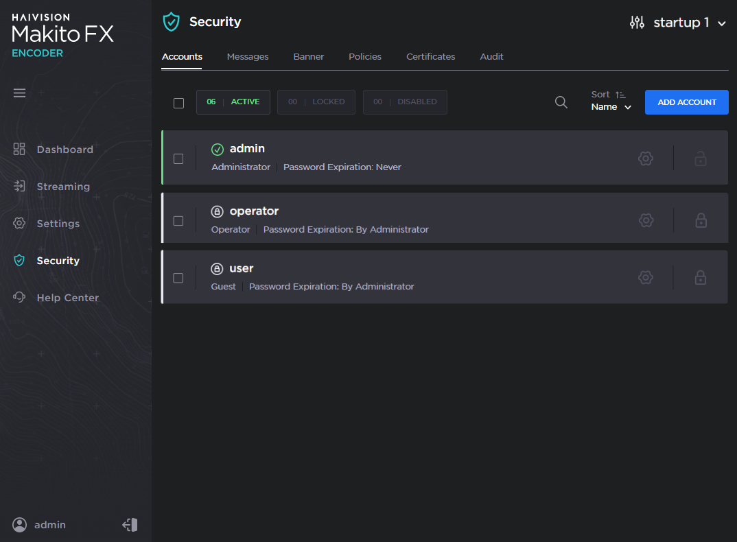Filter accounts by 06 Active button

coord(233,102)
